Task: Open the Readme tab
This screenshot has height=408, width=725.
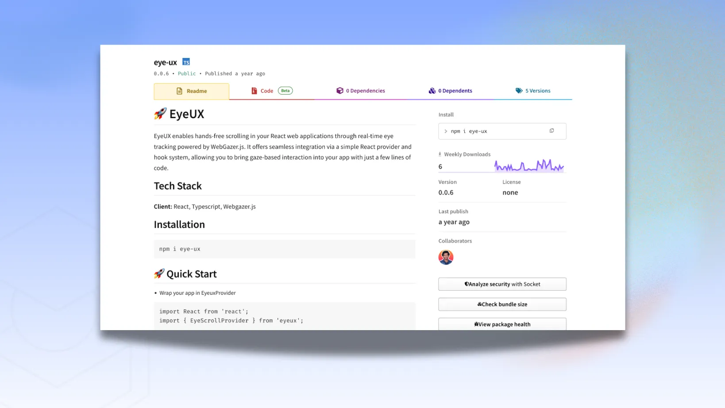Action: pos(191,91)
